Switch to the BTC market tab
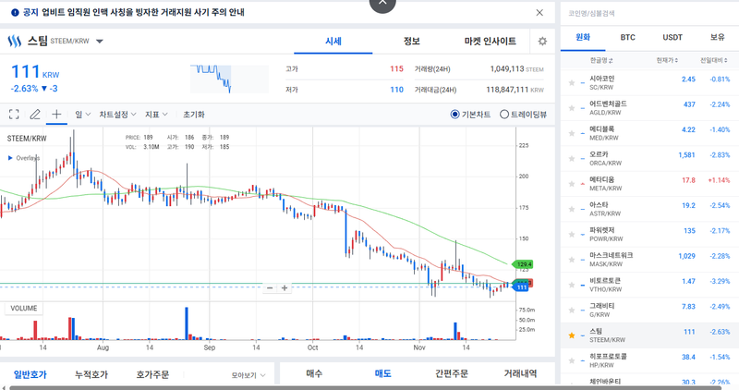The width and height of the screenshot is (739, 390). (x=627, y=37)
